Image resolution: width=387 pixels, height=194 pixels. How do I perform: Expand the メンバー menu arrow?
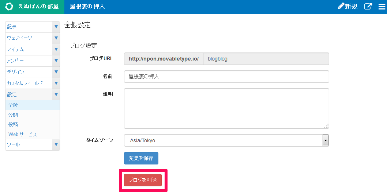pos(56,61)
